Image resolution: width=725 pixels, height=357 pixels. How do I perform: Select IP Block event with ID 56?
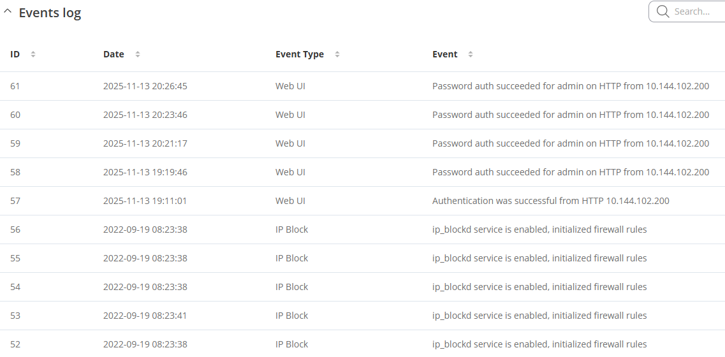[x=15, y=229]
